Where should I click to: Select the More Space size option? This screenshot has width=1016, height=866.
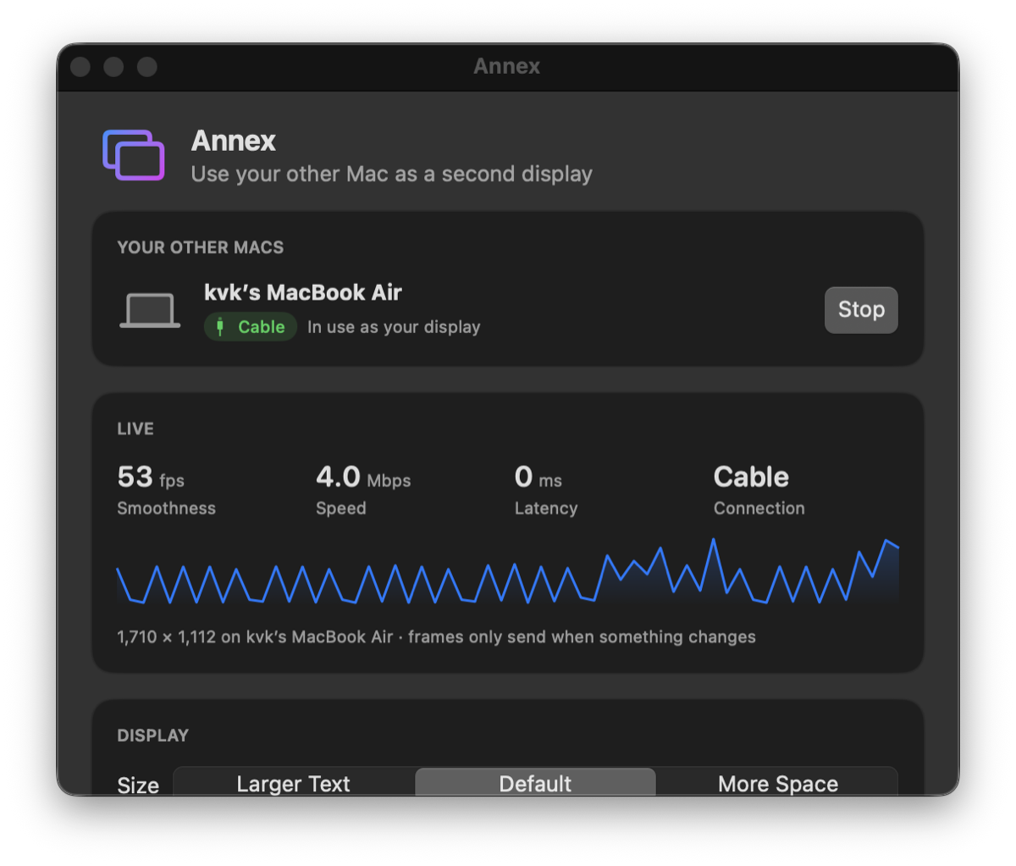[x=777, y=784]
